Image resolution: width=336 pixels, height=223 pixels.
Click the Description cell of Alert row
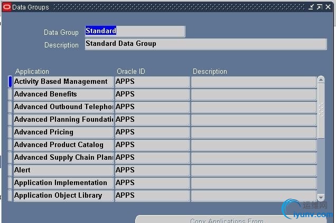254,170
